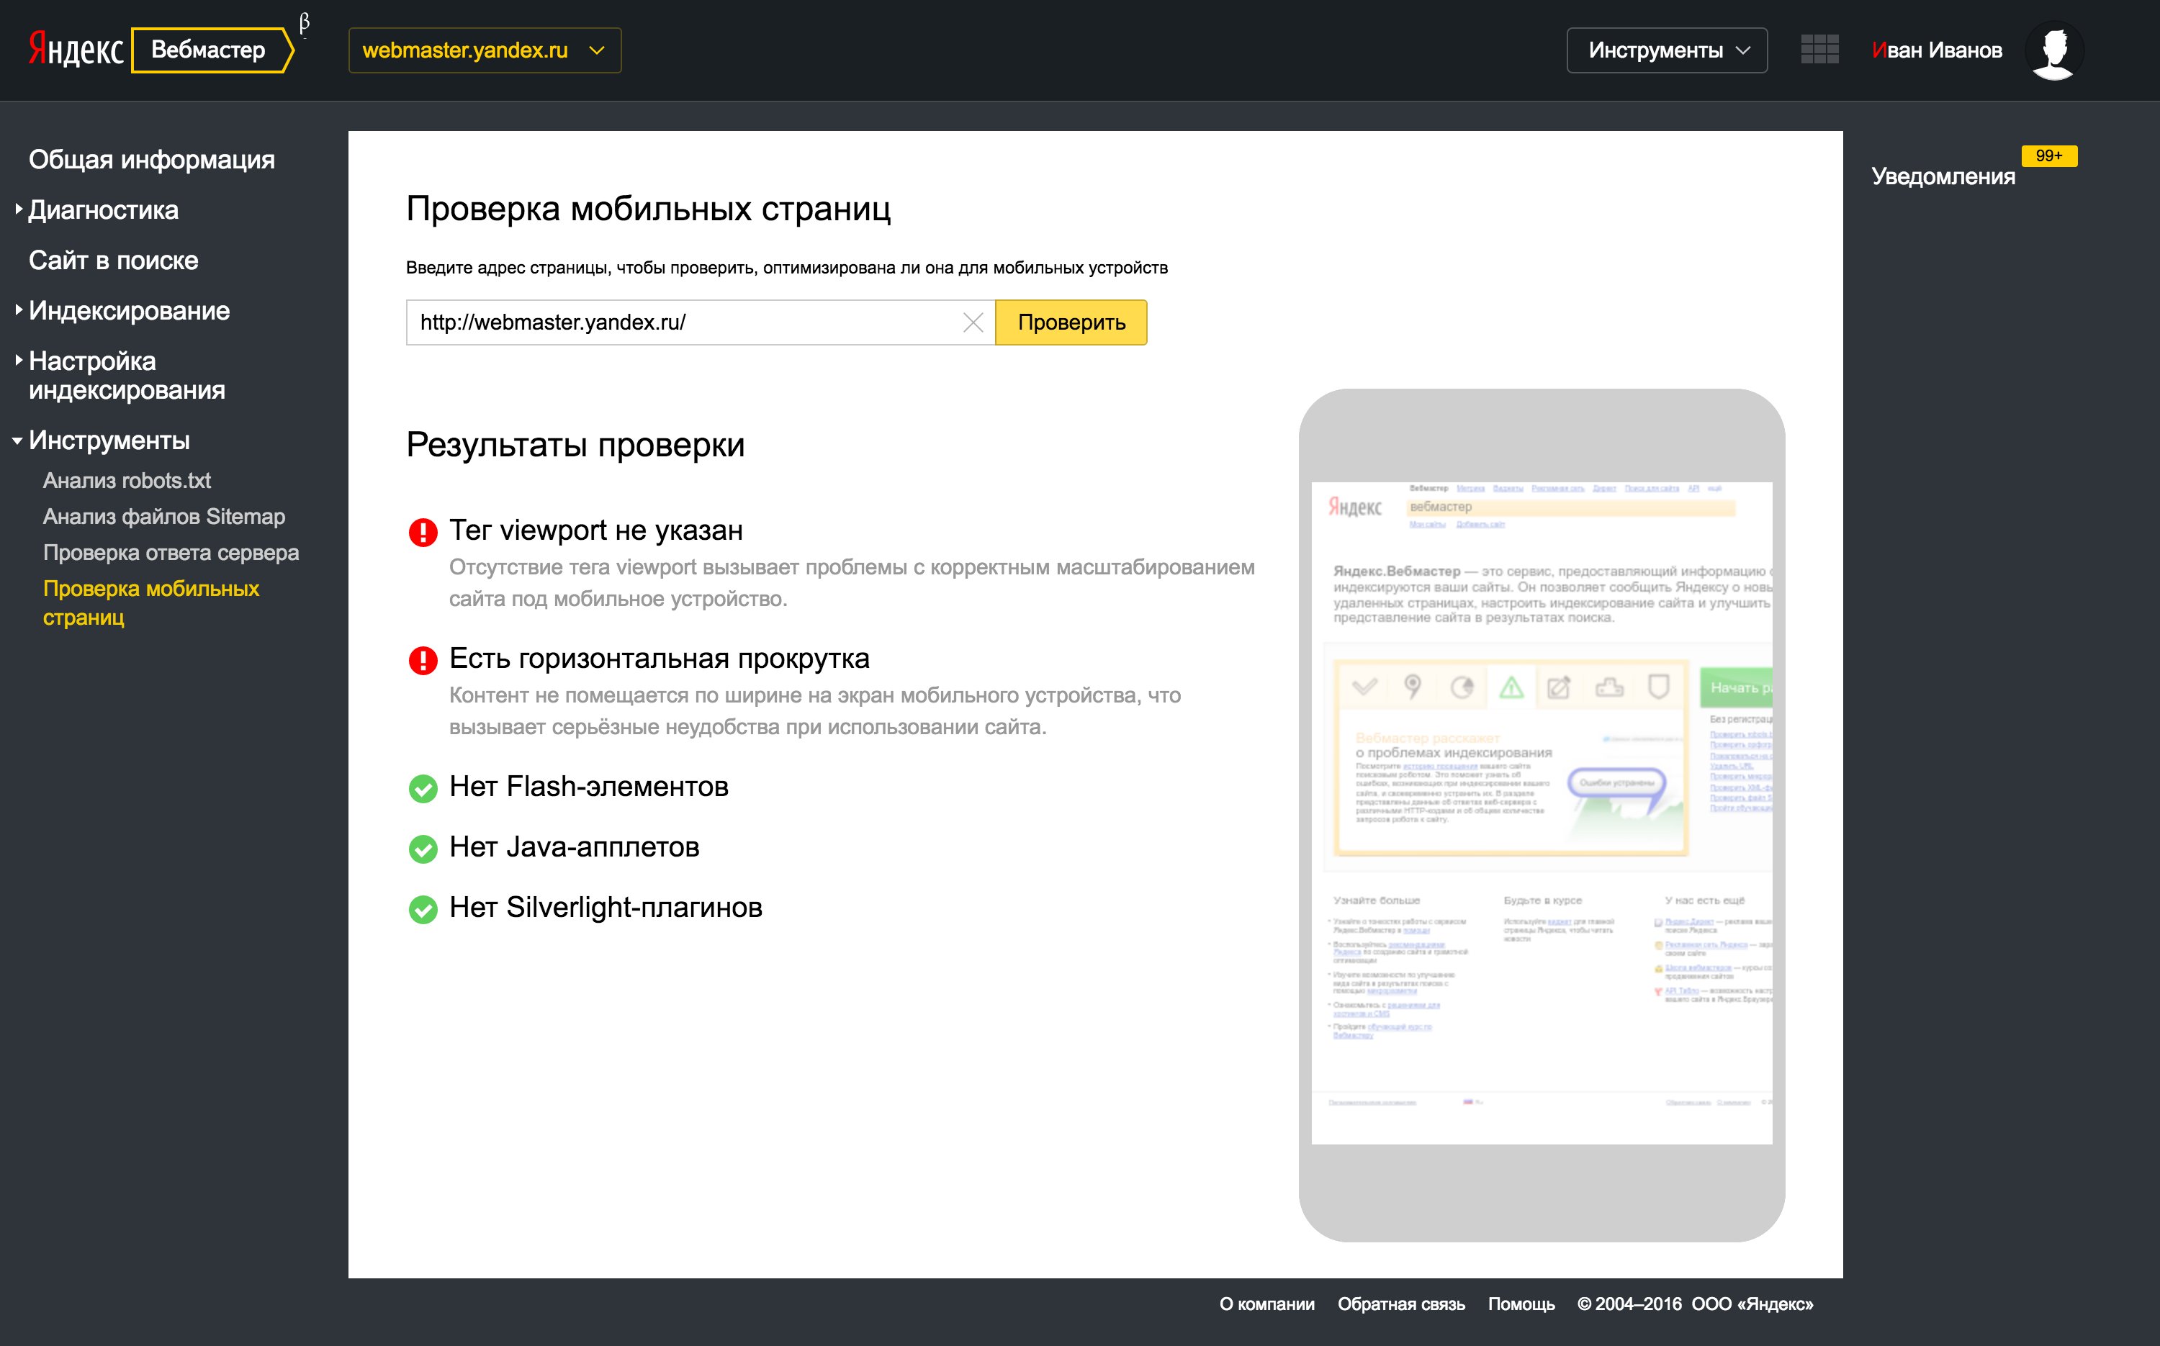Open Анализ файлов Sitemap tool

coord(164,516)
